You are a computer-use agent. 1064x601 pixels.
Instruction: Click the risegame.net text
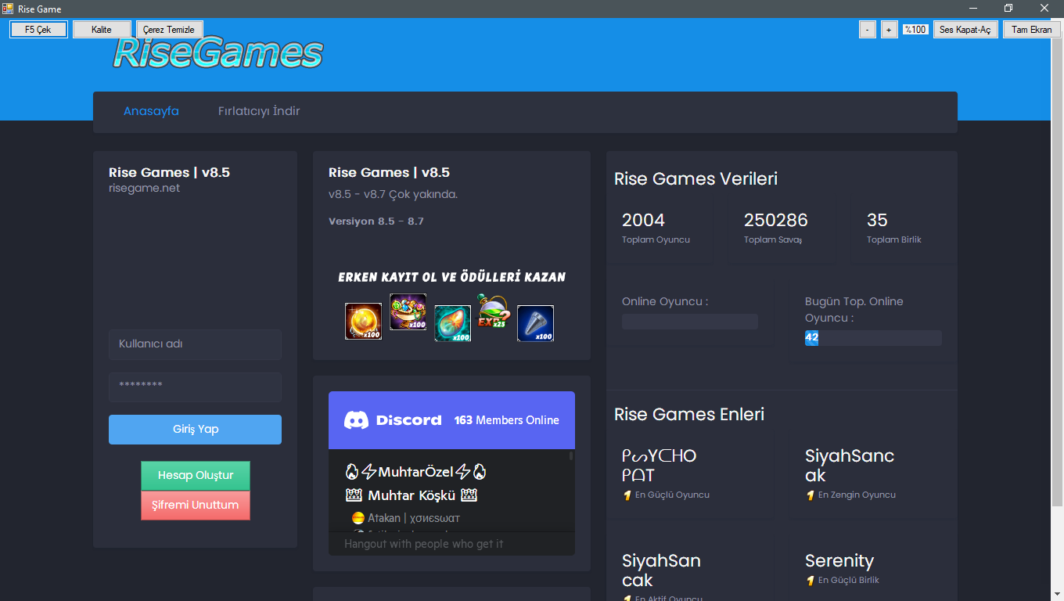[144, 188]
